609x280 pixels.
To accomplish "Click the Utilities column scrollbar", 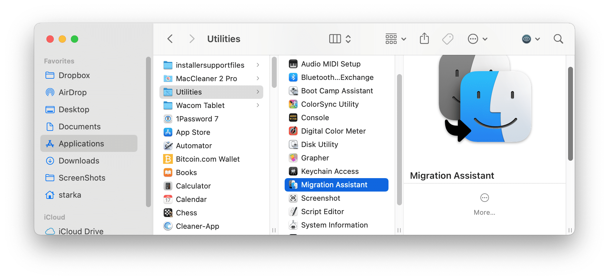I will (399, 140).
